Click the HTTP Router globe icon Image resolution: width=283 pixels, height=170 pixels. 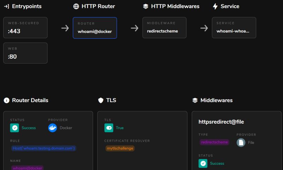point(76,6)
